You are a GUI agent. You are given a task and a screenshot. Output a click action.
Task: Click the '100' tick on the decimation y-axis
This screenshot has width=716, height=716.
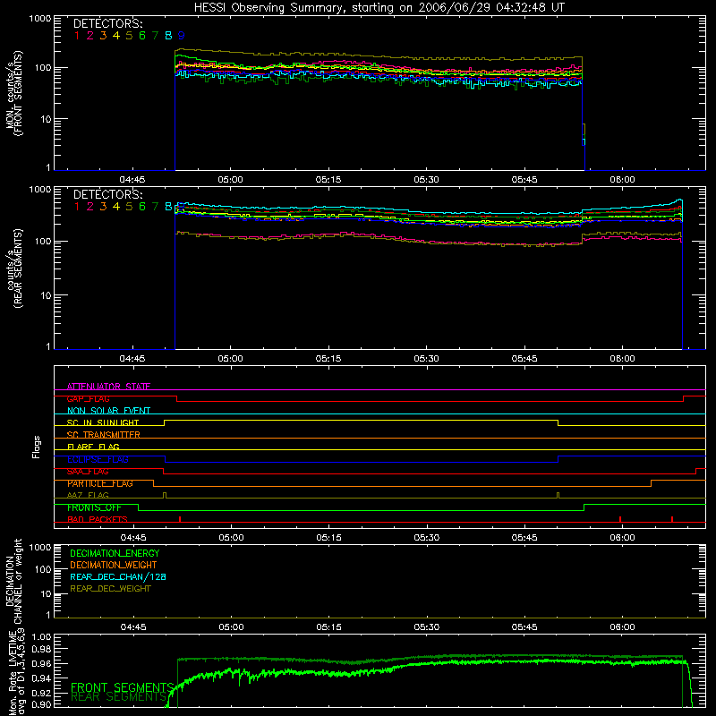[43, 569]
